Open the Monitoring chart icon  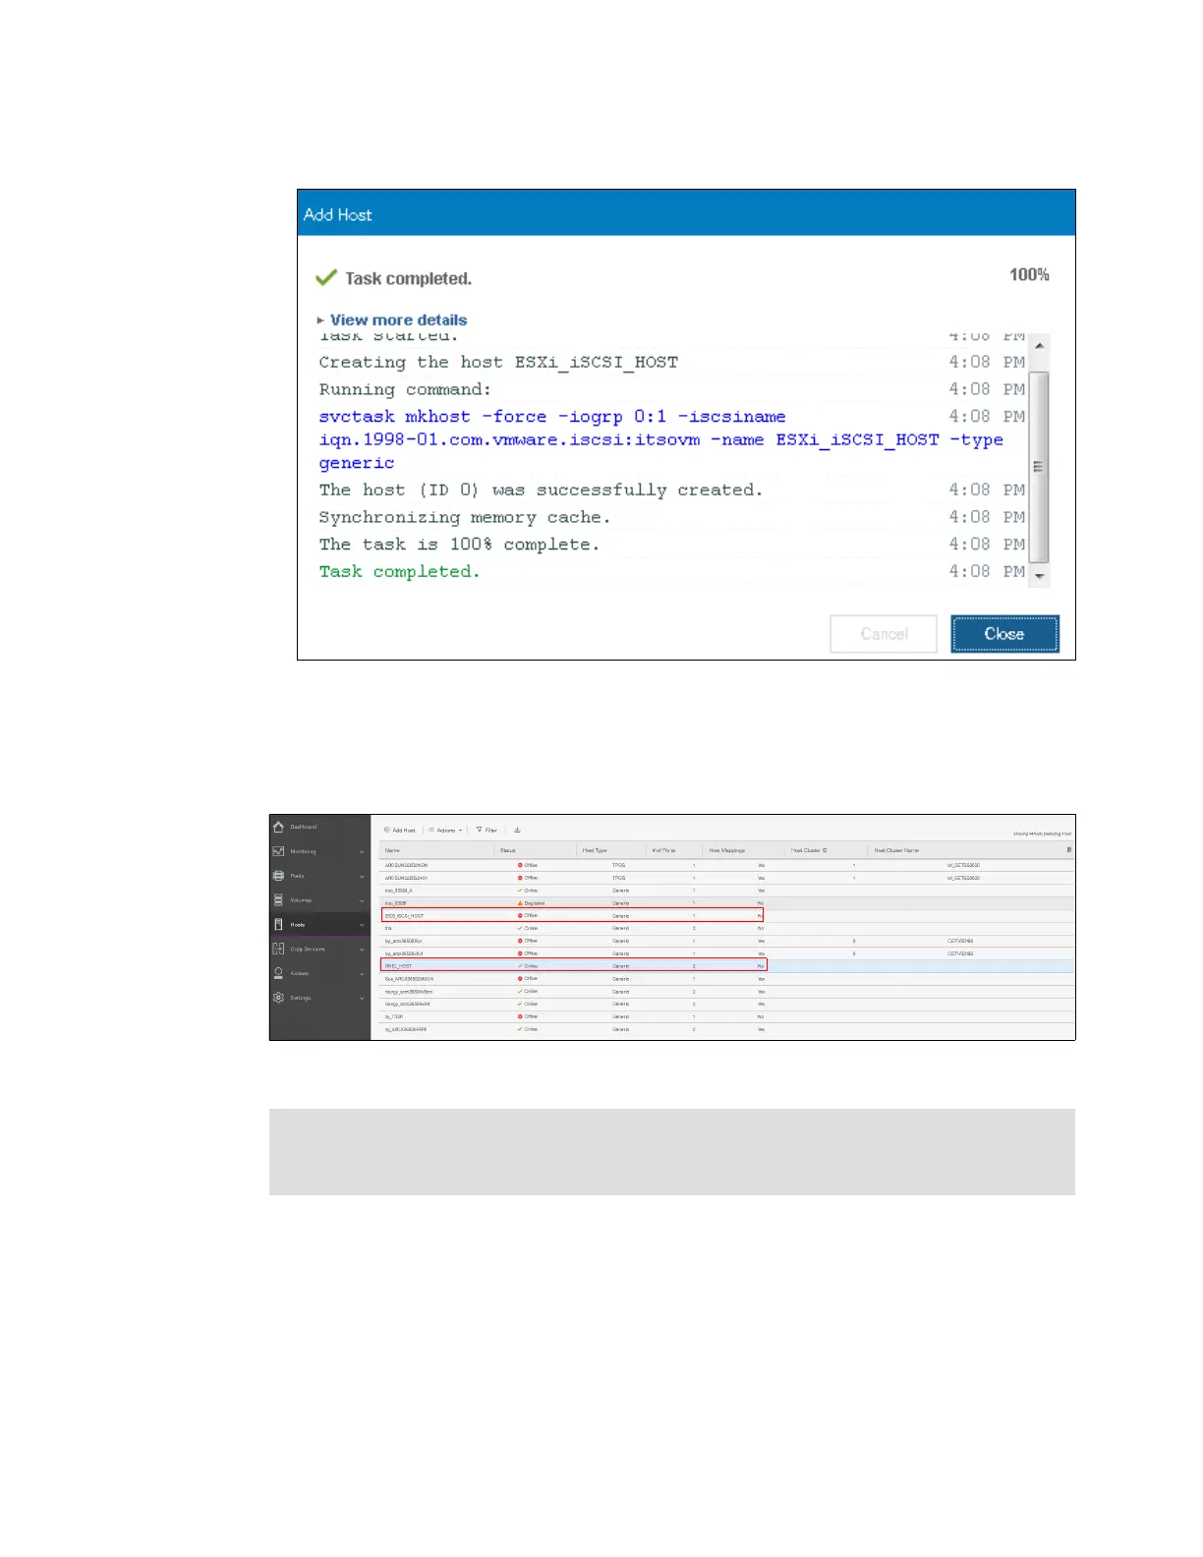pos(279,851)
